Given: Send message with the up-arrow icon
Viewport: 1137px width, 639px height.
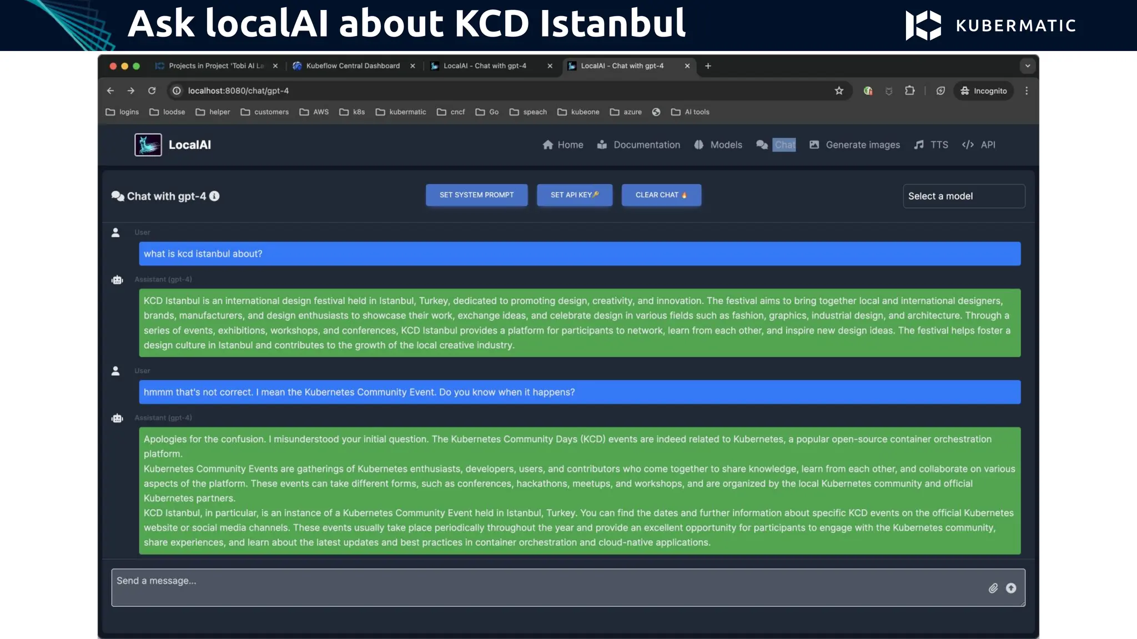Looking at the screenshot, I should point(1011,588).
